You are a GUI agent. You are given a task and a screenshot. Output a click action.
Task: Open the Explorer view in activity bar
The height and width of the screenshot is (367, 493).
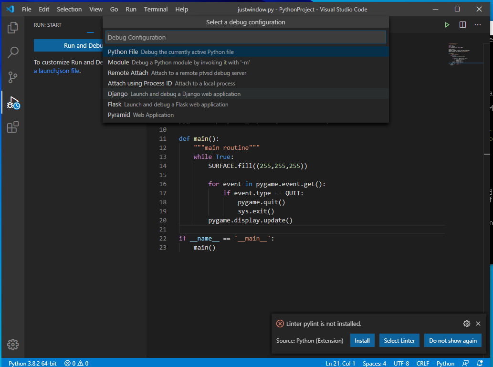[x=12, y=27]
